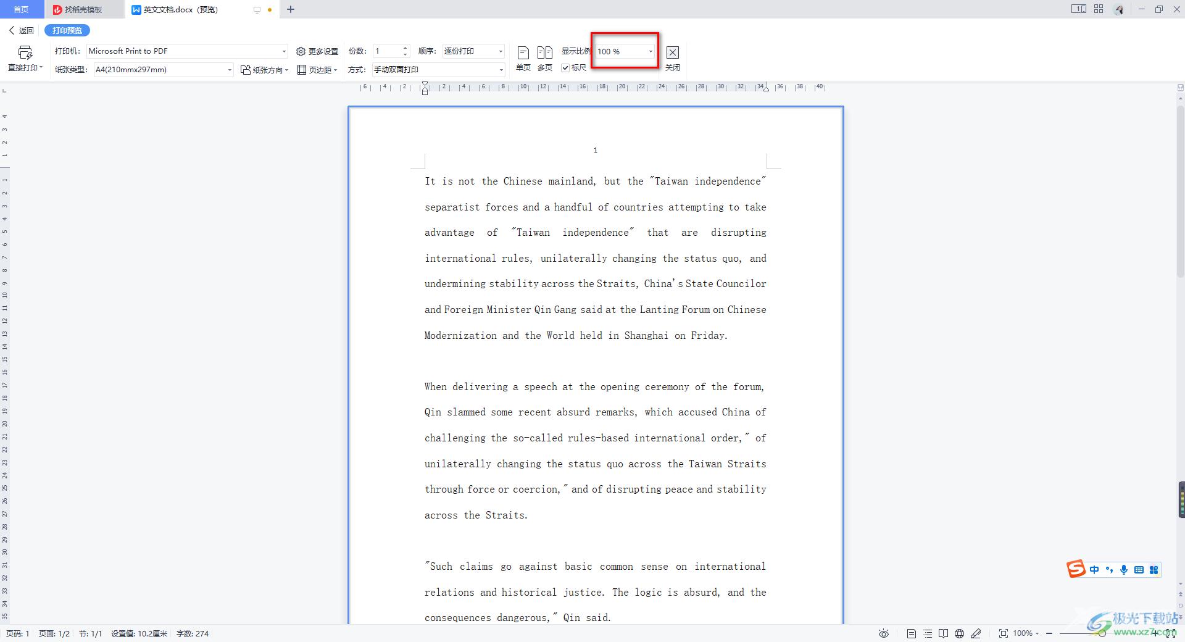Image resolution: width=1185 pixels, height=642 pixels.
Task: Click the new tab plus icon
Action: [x=291, y=9]
